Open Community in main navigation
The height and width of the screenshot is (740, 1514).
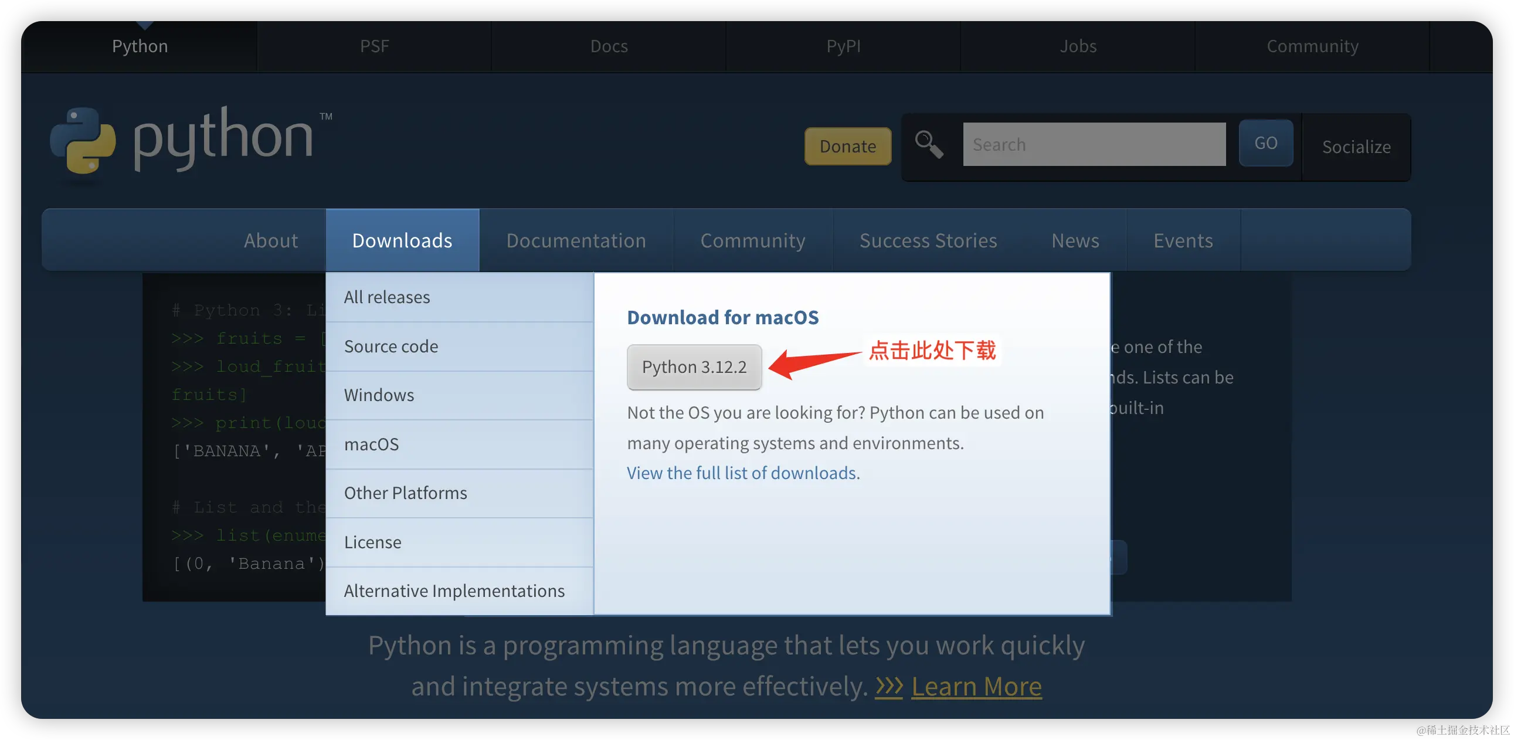click(753, 240)
